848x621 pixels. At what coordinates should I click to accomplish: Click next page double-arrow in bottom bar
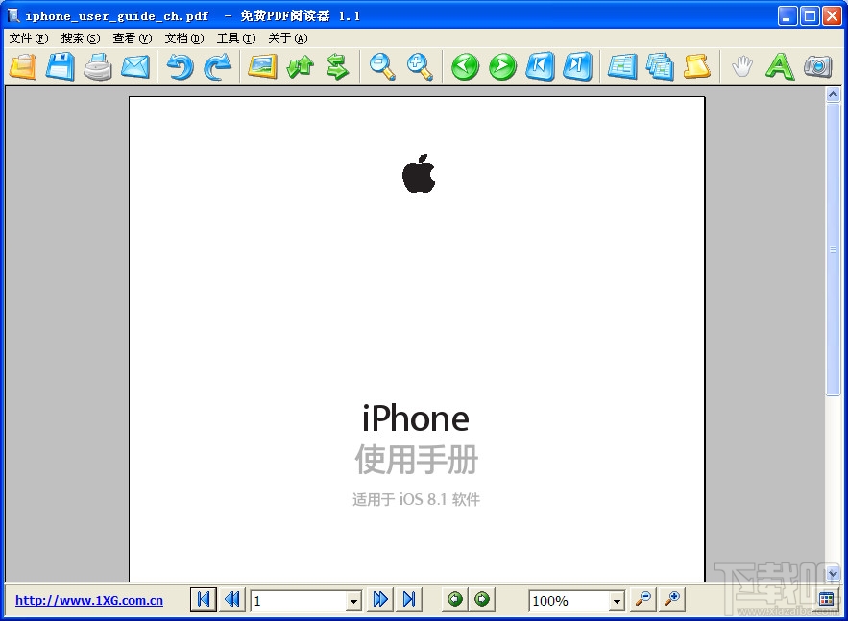(380, 599)
